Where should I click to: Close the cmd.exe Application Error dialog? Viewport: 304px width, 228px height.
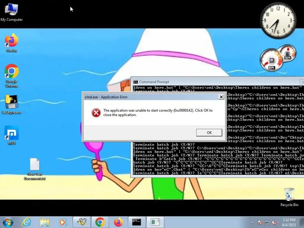[x=221, y=97]
